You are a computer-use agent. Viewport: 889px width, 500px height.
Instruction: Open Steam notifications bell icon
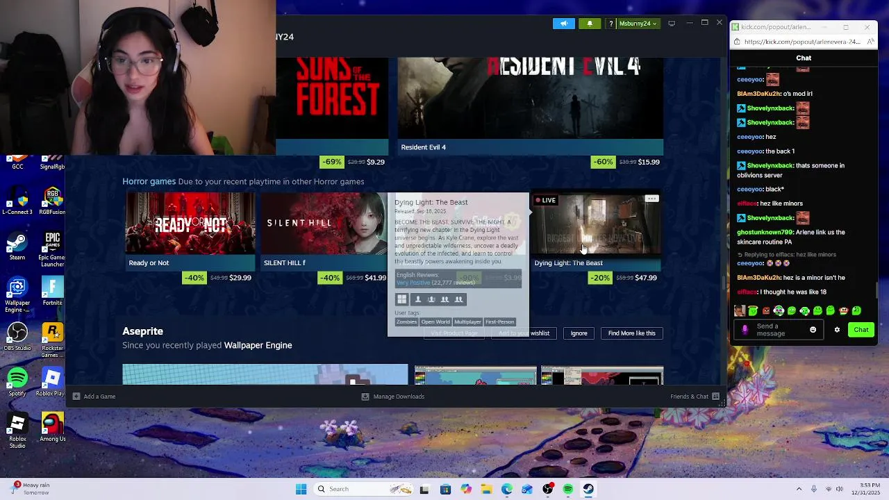point(590,24)
